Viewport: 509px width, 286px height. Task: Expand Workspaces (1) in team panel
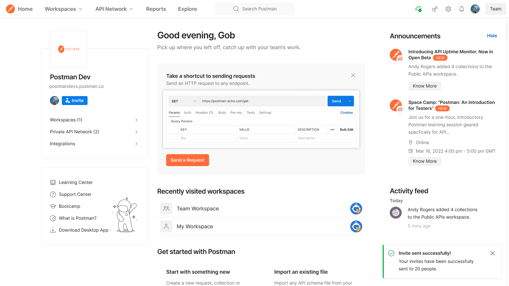coord(94,120)
